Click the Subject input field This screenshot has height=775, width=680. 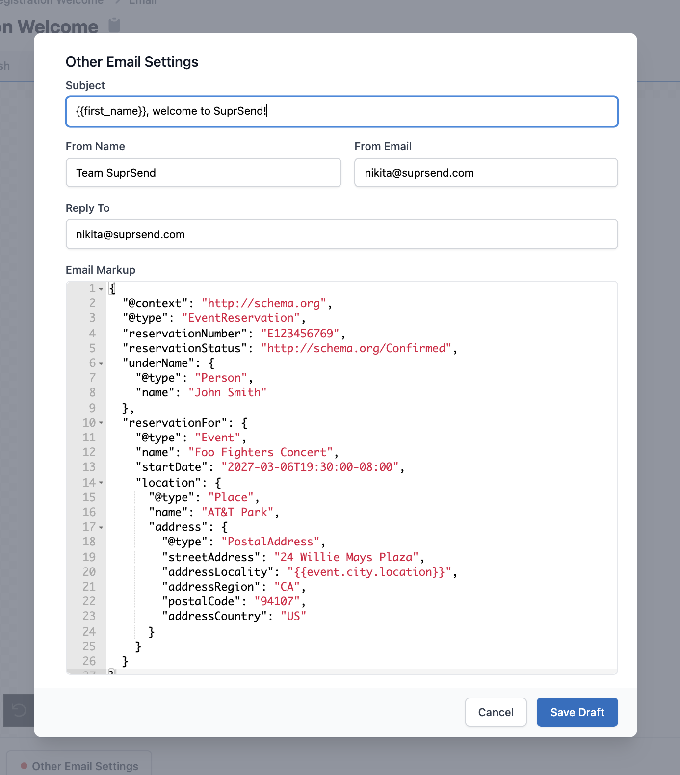tap(341, 111)
